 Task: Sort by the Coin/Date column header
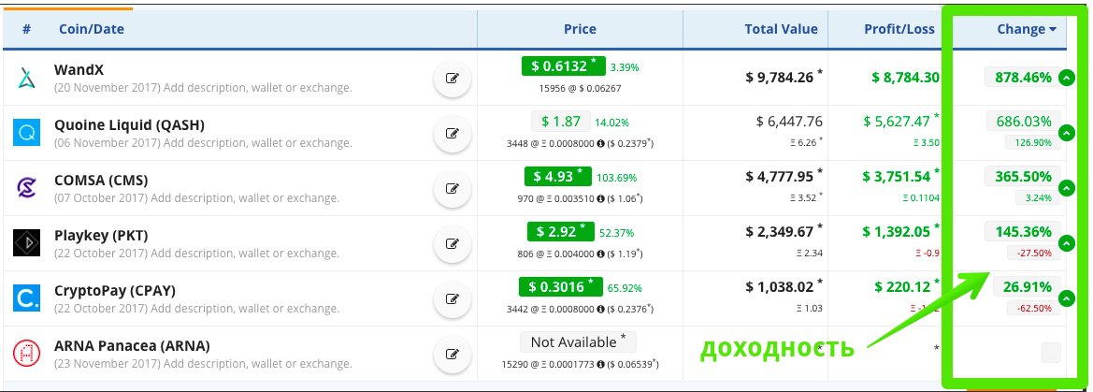point(92,29)
